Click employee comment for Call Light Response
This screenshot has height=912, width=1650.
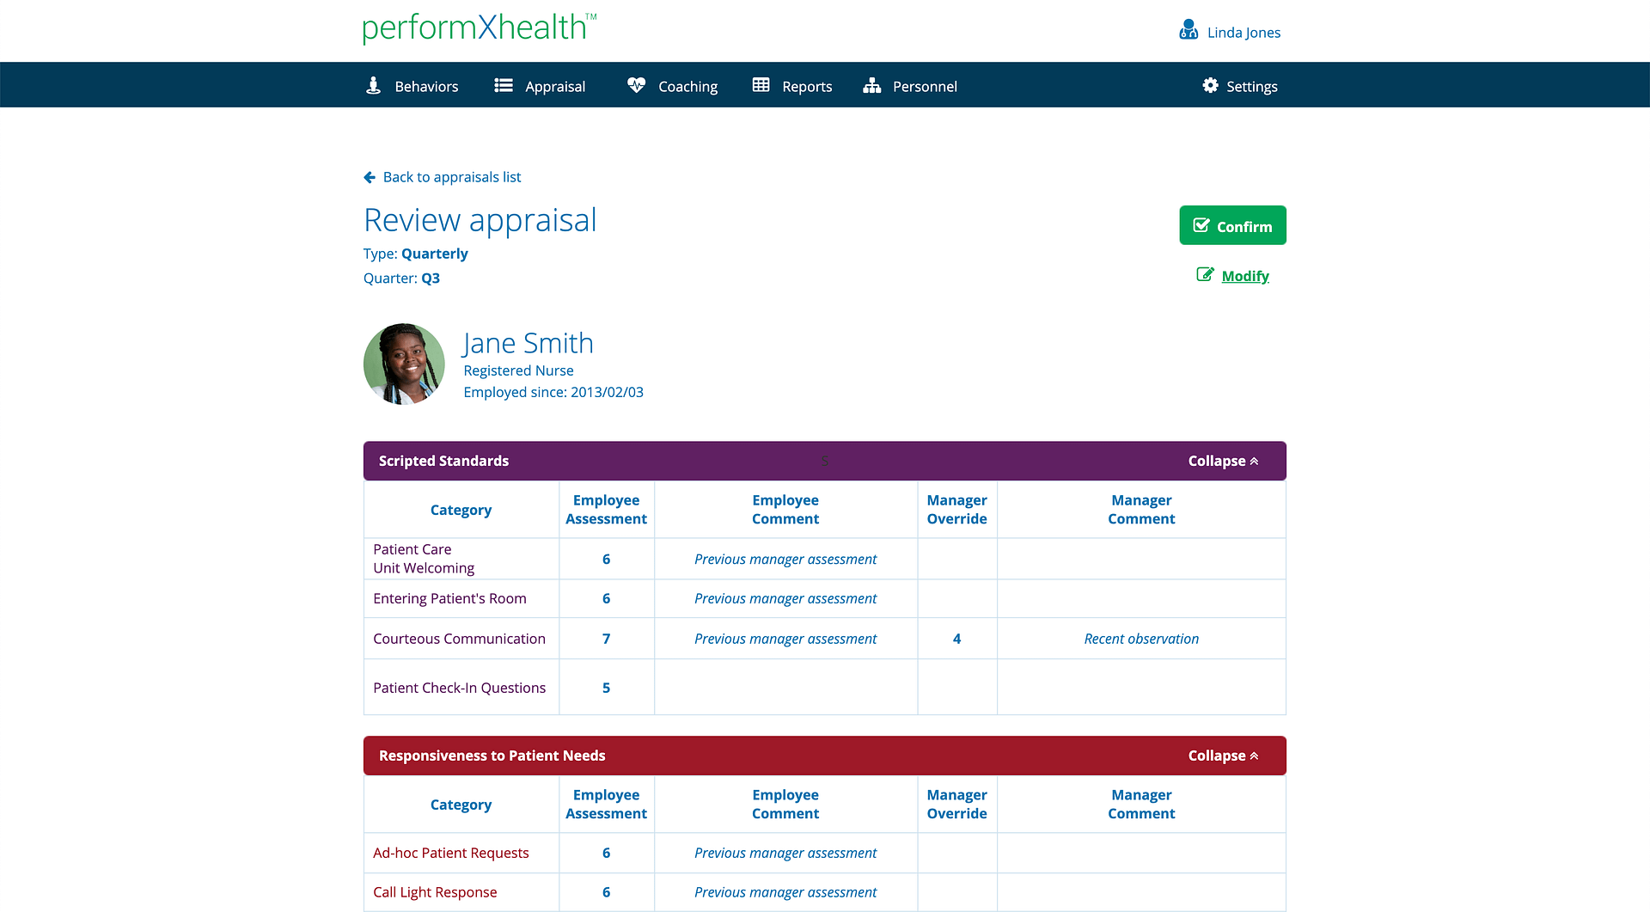785,892
